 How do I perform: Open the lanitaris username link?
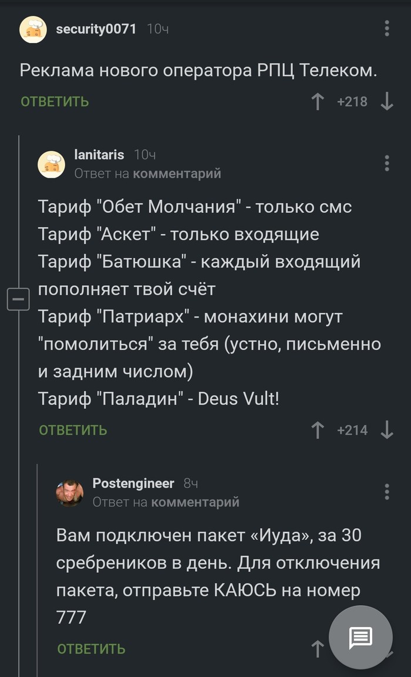point(99,155)
